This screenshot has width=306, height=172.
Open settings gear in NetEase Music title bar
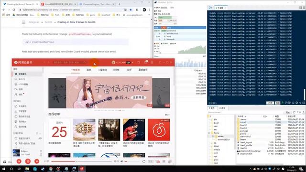click(152, 63)
